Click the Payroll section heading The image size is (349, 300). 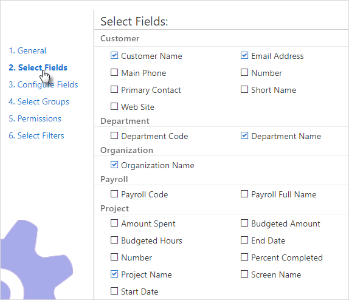click(114, 180)
